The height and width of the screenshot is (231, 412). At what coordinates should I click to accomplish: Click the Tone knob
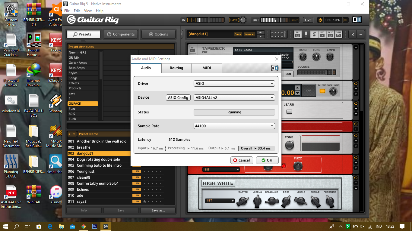pyautogui.click(x=289, y=145)
